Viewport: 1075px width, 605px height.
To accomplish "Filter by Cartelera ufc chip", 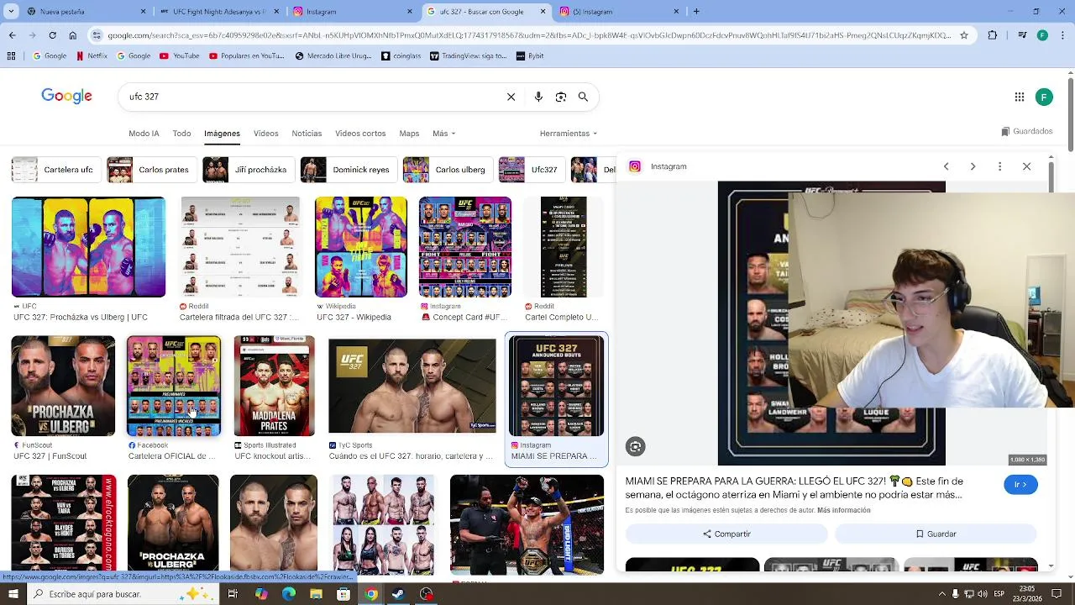I will (56, 170).
